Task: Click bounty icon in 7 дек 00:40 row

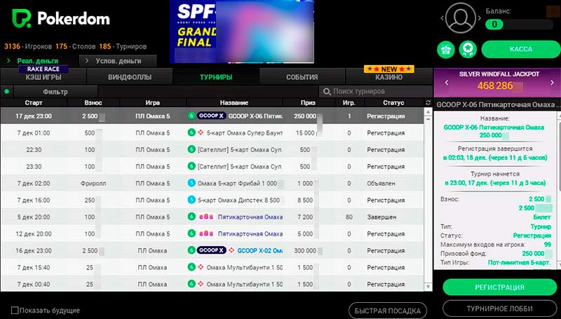Action: 201,284
